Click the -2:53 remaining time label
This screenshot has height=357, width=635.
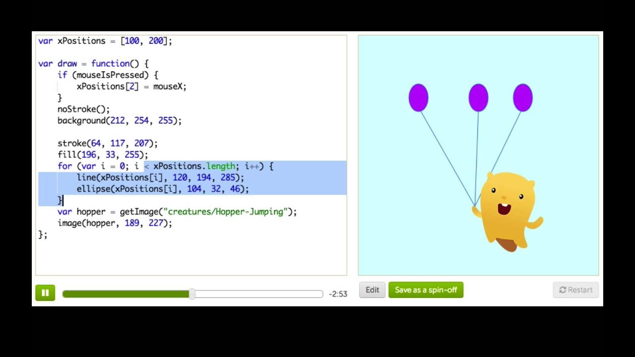point(338,294)
